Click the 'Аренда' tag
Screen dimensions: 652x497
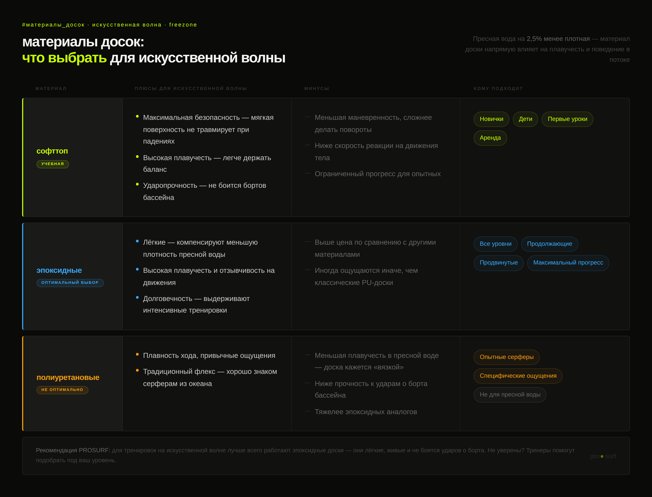[x=490, y=138]
